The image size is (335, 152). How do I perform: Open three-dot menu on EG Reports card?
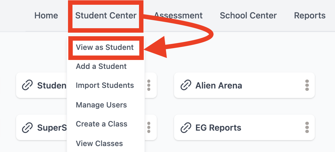pyautogui.click(x=307, y=127)
